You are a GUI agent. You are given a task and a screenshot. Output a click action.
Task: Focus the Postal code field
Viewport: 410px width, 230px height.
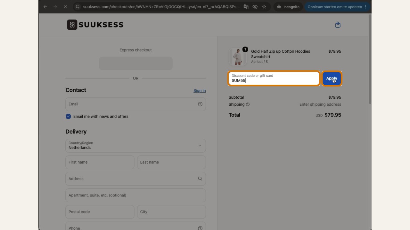[x=100, y=212]
